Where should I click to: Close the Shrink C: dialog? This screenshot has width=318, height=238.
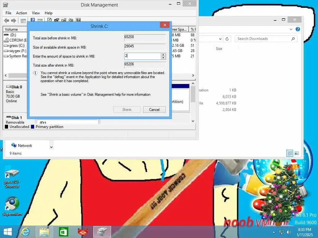pyautogui.click(x=165, y=25)
